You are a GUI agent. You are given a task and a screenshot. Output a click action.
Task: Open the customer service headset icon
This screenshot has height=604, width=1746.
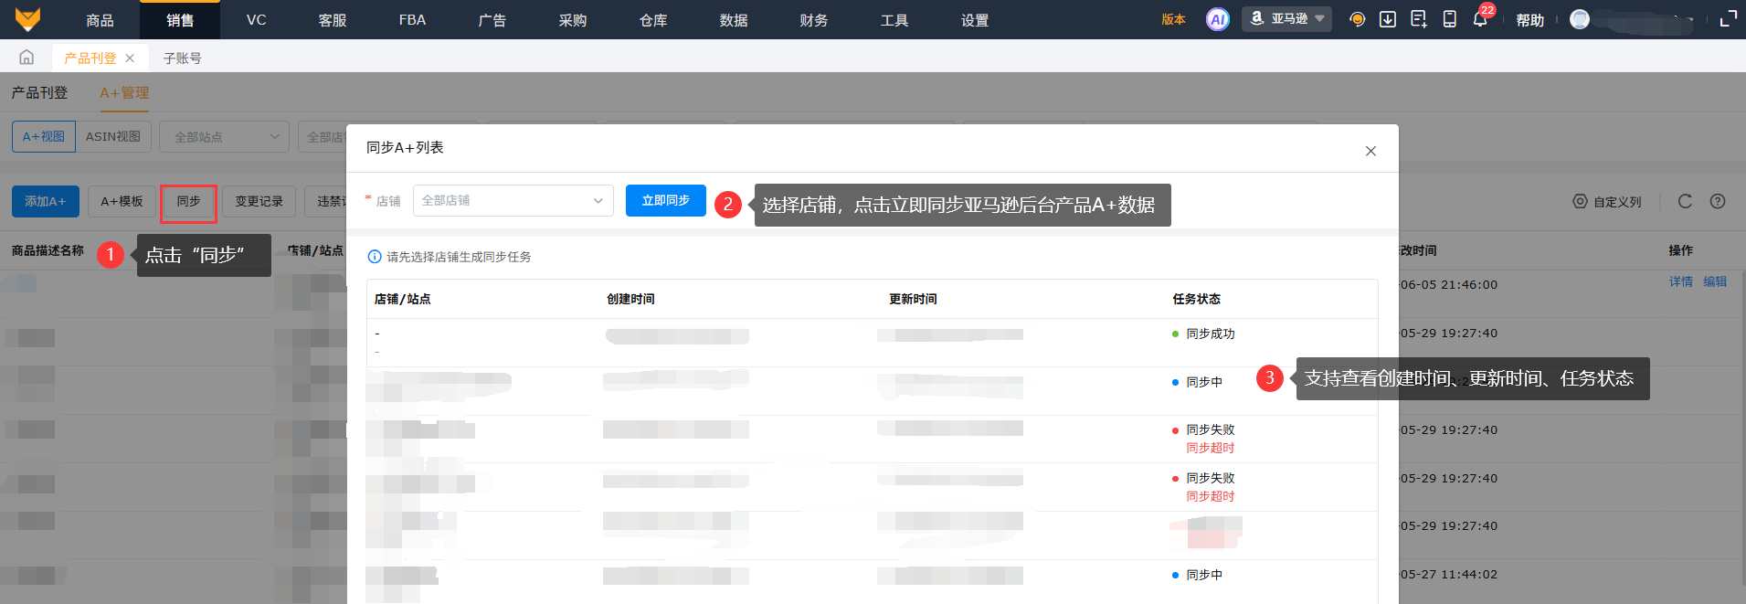tap(1357, 19)
